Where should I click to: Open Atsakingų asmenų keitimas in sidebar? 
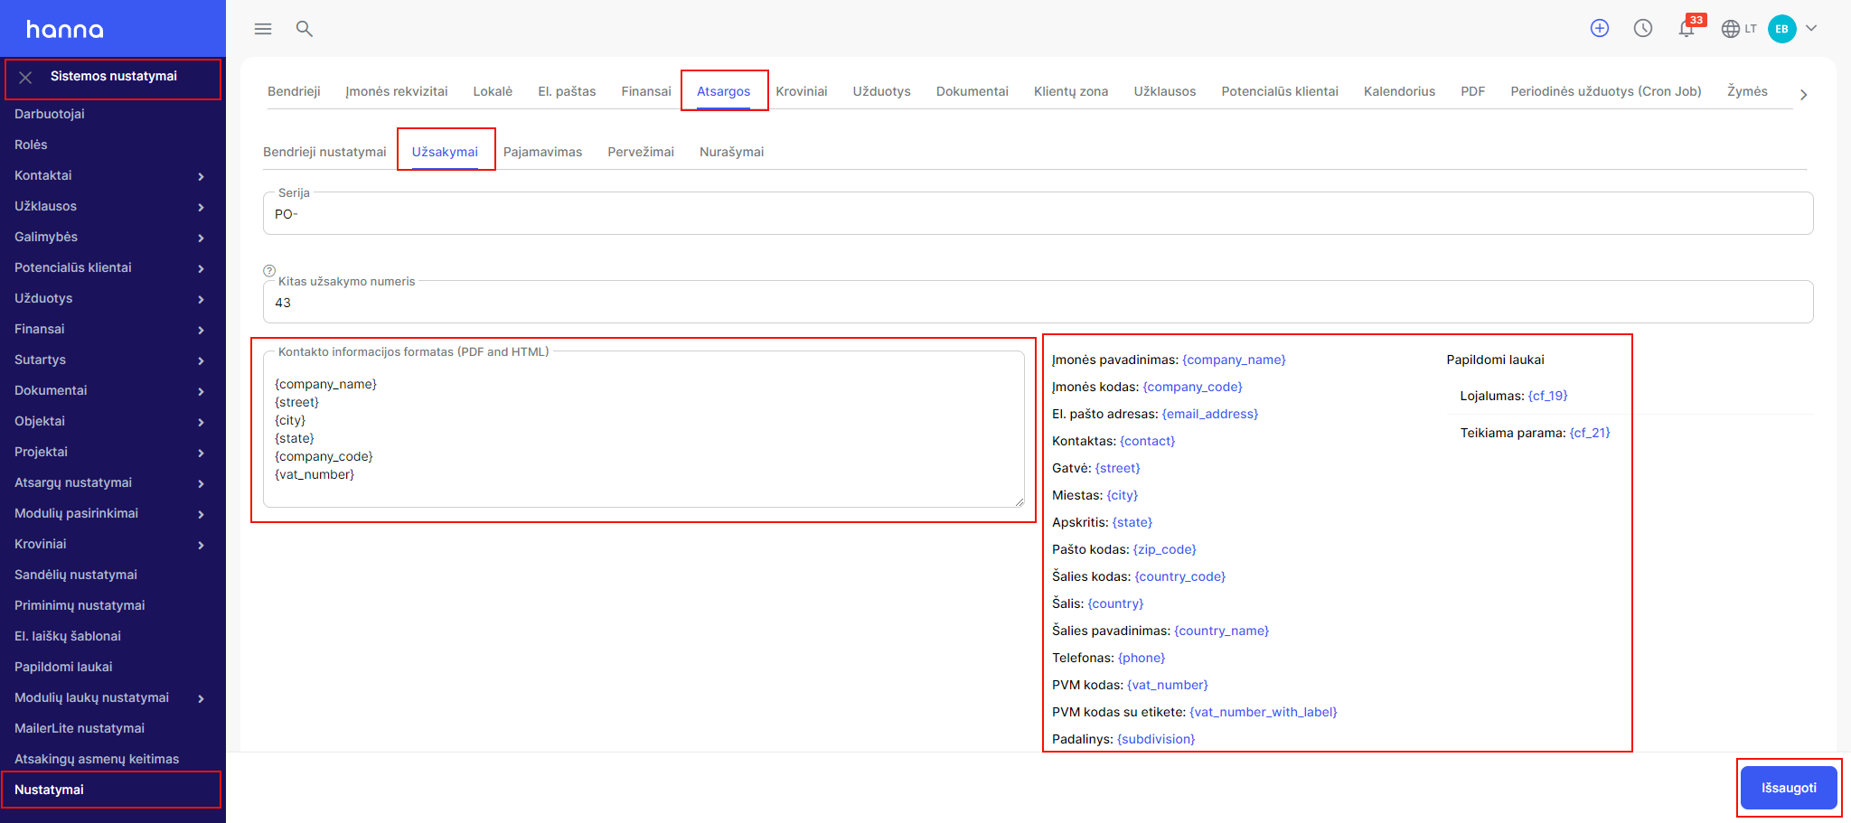point(97,759)
